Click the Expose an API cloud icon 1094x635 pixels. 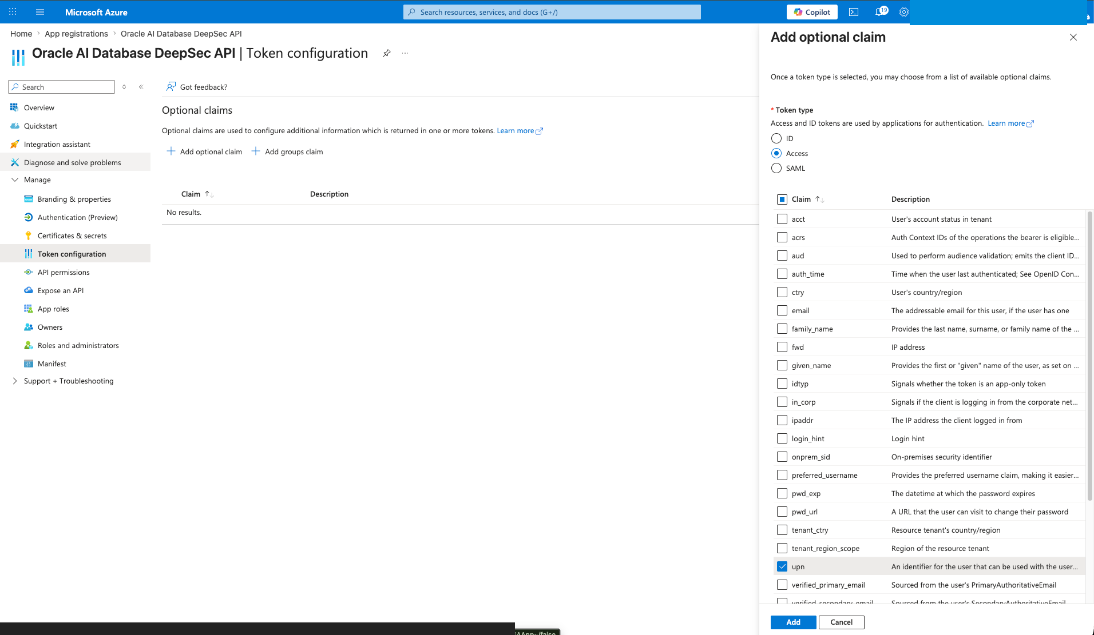tap(28, 290)
